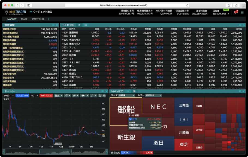
Task: Clear the 9980 symbol with the X icon
Action: click(x=13, y=95)
